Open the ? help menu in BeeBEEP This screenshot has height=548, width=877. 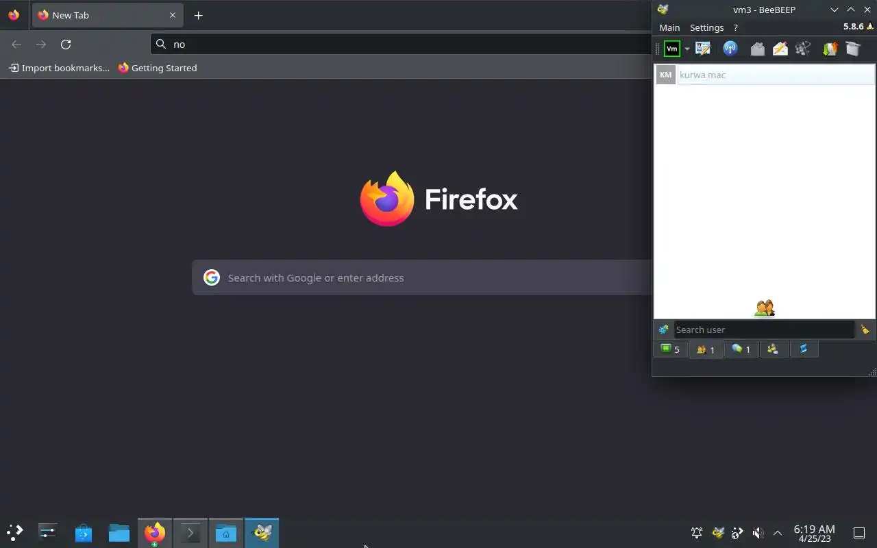(x=736, y=27)
